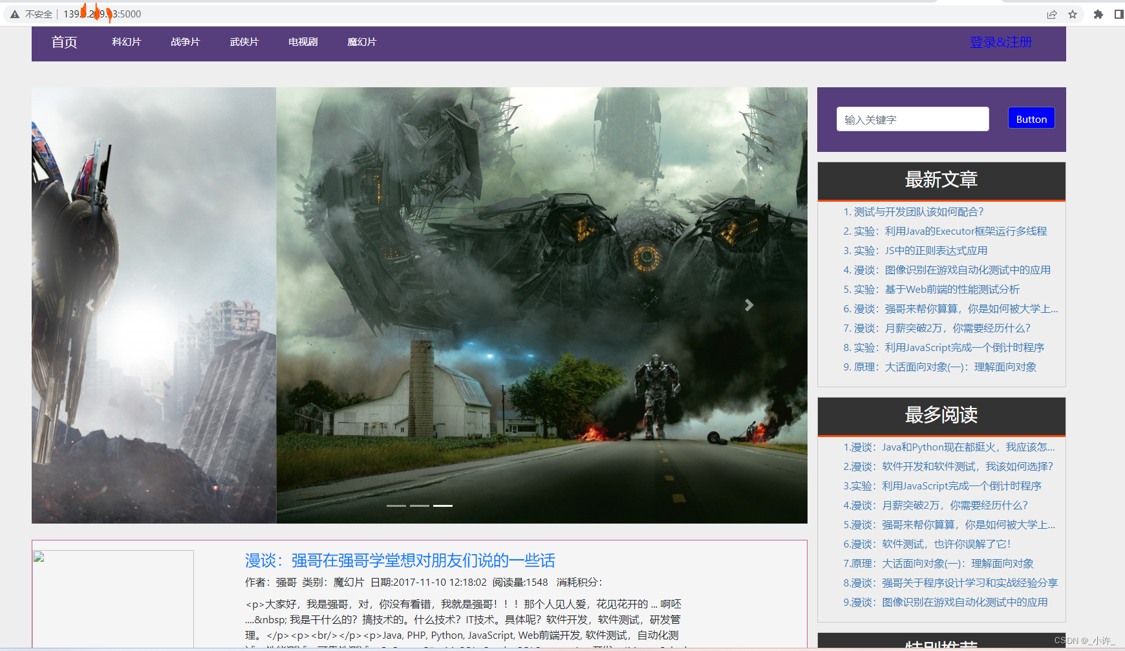The image size is (1125, 651).
Task: Open the 魔幻片 category
Action: click(x=362, y=42)
